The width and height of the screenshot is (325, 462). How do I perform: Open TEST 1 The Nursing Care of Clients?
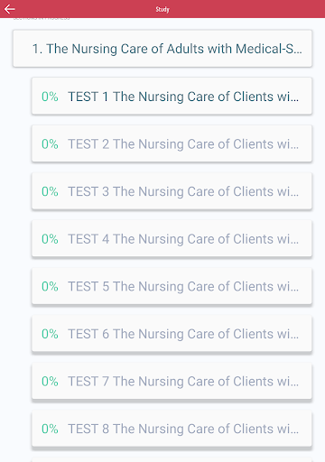[172, 97]
